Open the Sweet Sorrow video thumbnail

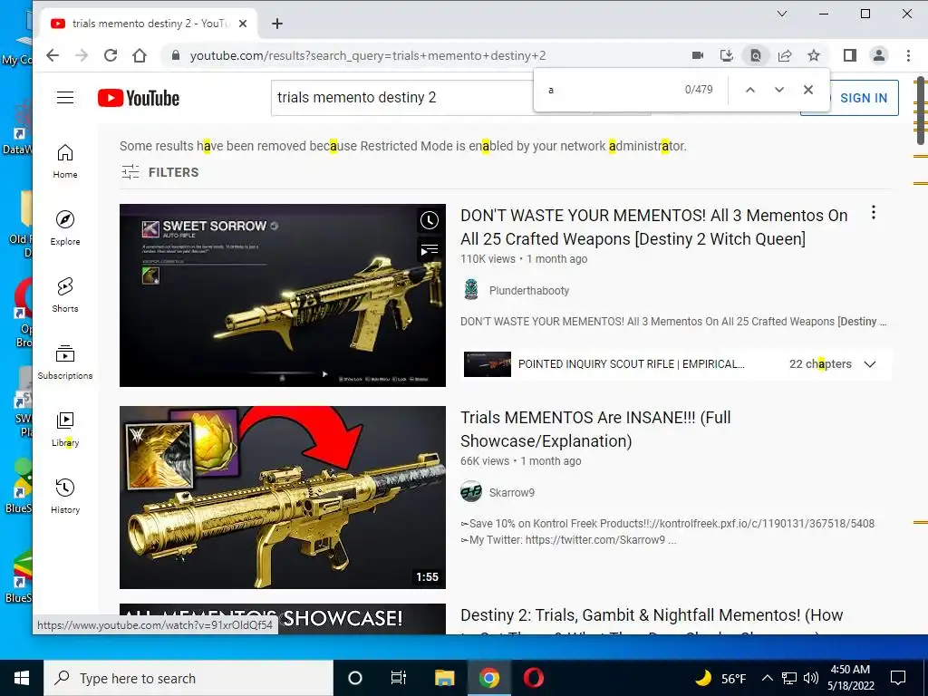pos(283,295)
